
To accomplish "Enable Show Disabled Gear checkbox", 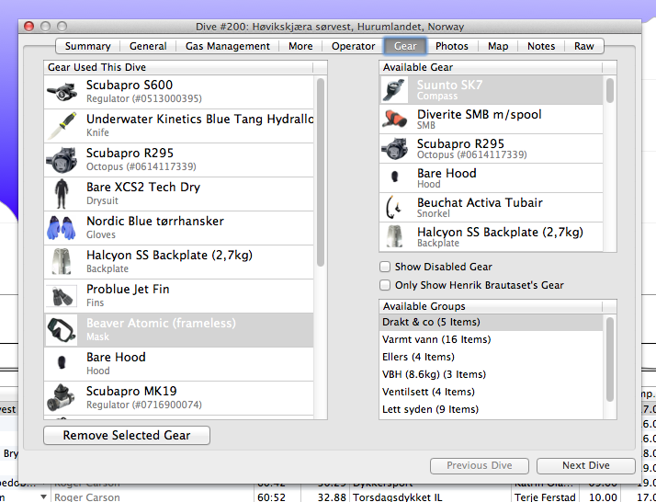I will pos(386,268).
